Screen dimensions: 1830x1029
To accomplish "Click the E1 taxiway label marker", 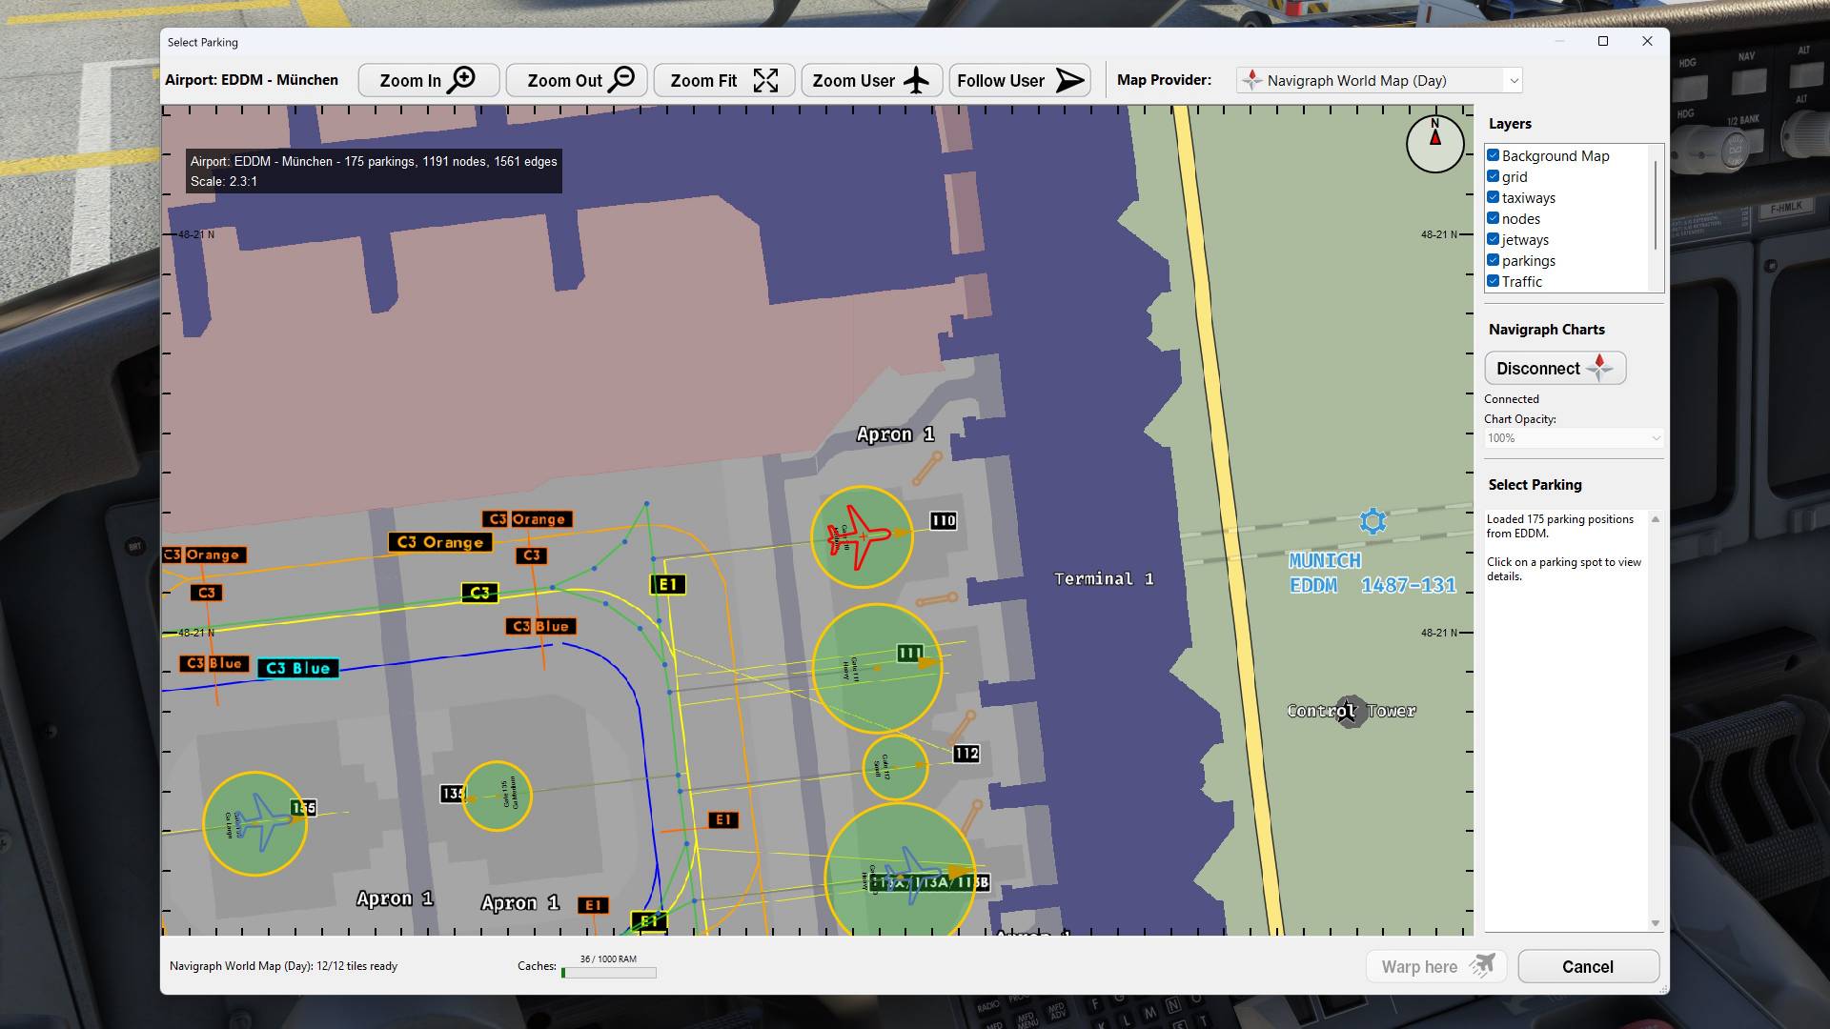I will pos(667,584).
